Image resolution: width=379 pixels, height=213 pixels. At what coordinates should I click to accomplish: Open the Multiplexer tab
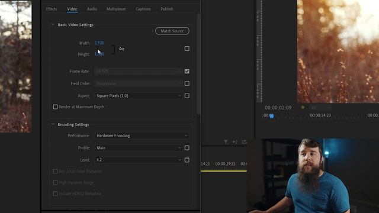tap(116, 9)
